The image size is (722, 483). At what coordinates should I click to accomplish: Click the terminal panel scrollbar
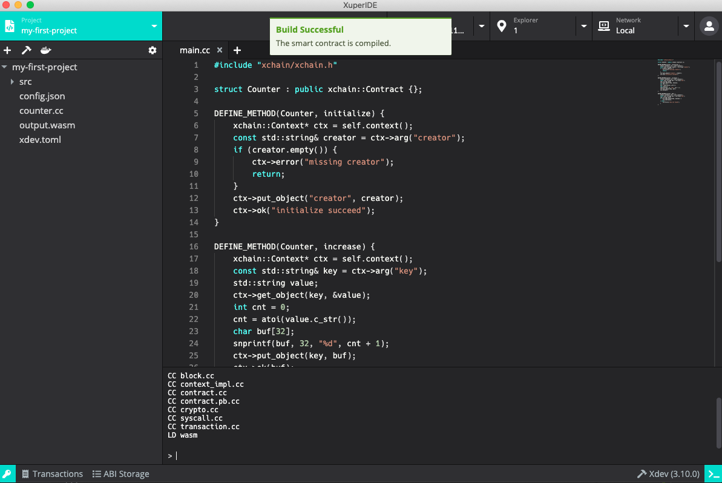[719, 422]
